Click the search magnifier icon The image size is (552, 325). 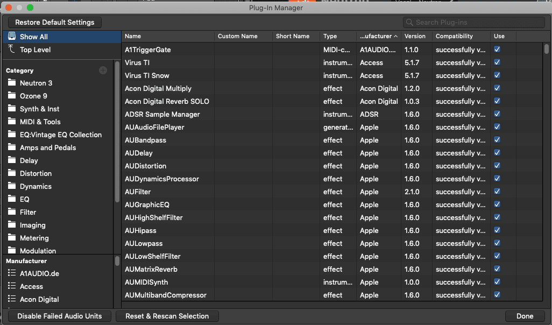(409, 22)
